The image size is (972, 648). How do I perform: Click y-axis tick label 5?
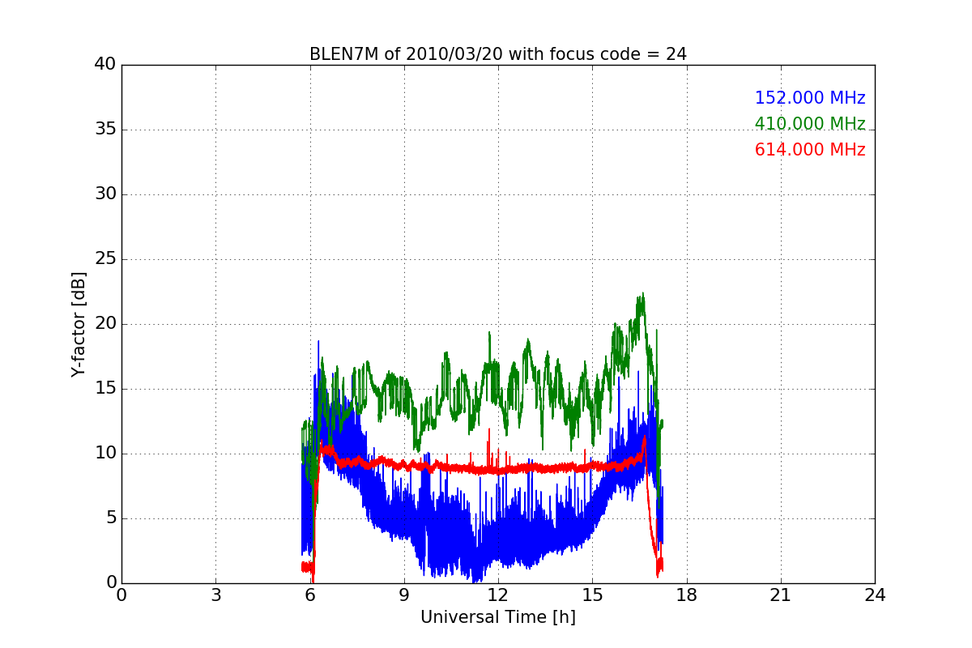(x=111, y=518)
